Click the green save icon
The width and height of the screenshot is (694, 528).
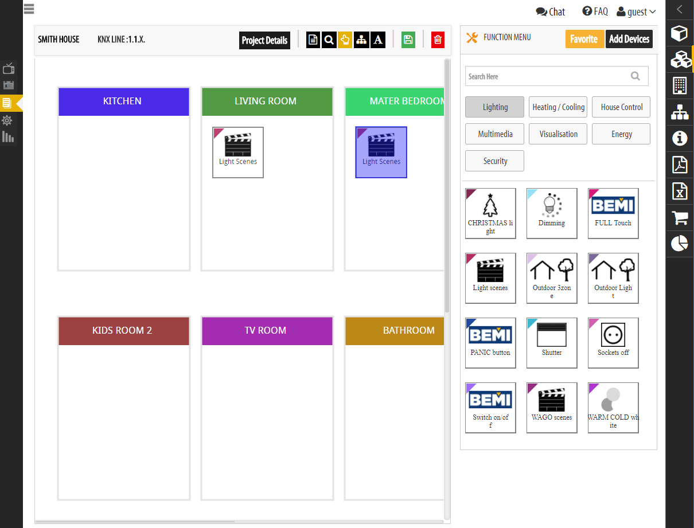pos(408,40)
